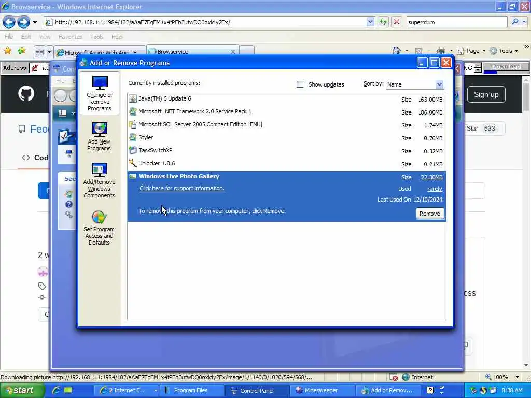Click the IE search magnifier button
Screen dimensions: 531x398
click(515, 22)
